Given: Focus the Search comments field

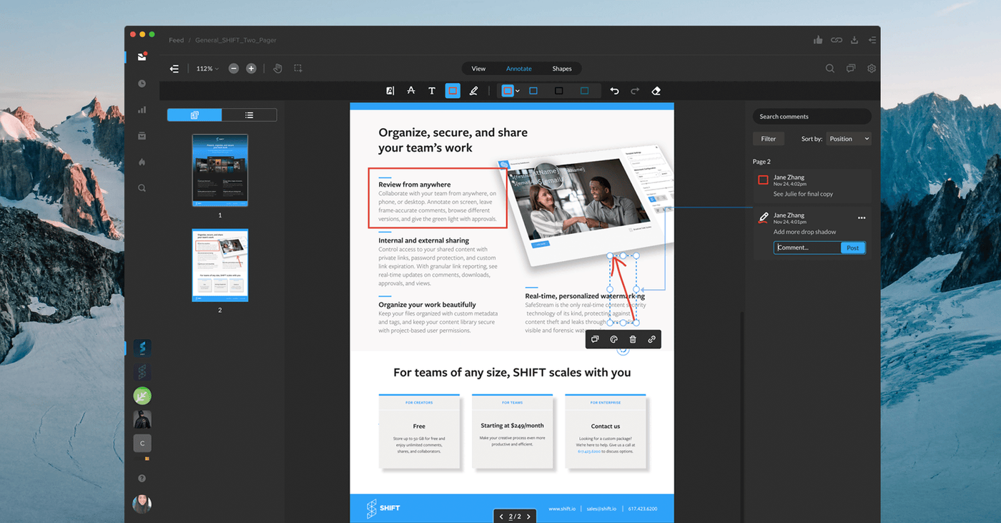Looking at the screenshot, I should pos(812,117).
